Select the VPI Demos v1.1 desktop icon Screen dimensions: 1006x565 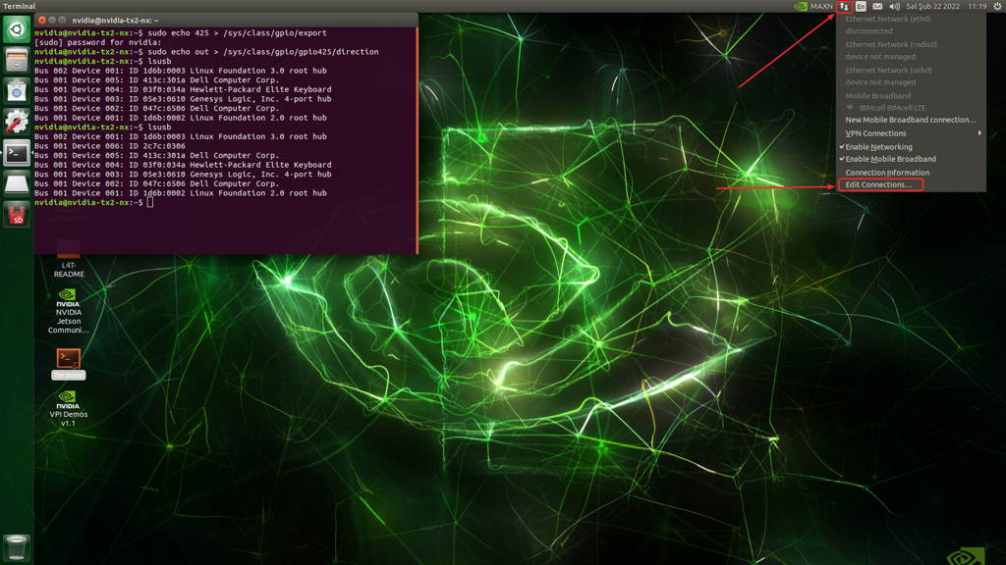pyautogui.click(x=69, y=409)
